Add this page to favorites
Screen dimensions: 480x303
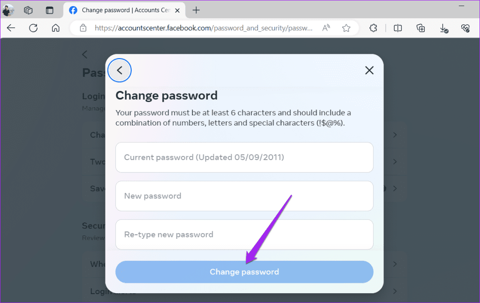point(346,28)
